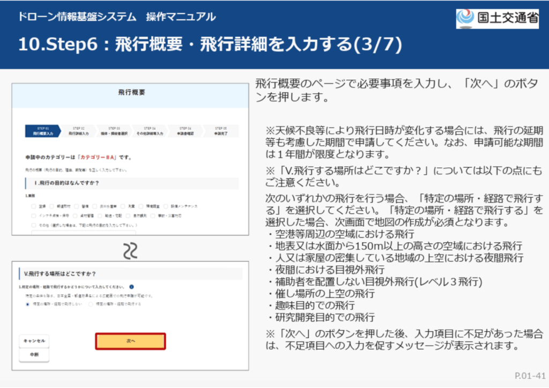Check the 空撮 purpose checkbox
This screenshot has height=388, width=549.
pyautogui.click(x=34, y=206)
